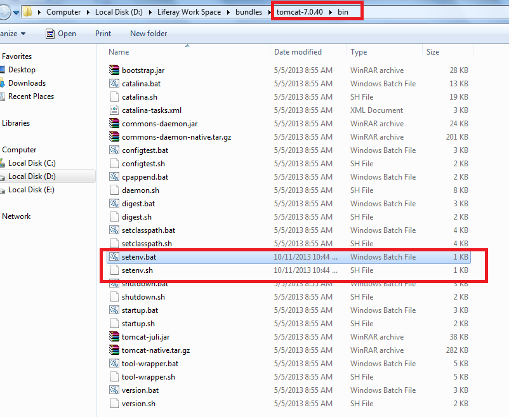Expand the arrow after Liferay Work Space breadcrumb
This screenshot has width=509, height=417.
[x=228, y=12]
